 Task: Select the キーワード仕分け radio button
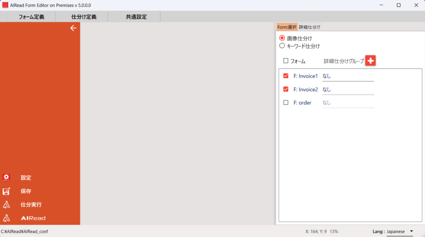[x=282, y=46]
